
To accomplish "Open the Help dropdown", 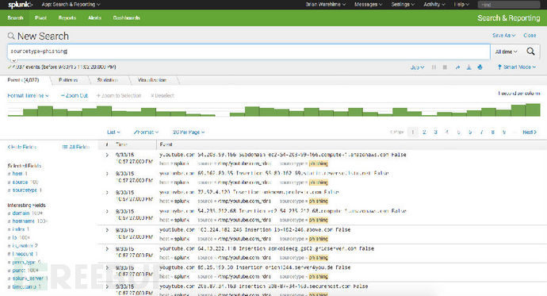I will [x=461, y=5].
